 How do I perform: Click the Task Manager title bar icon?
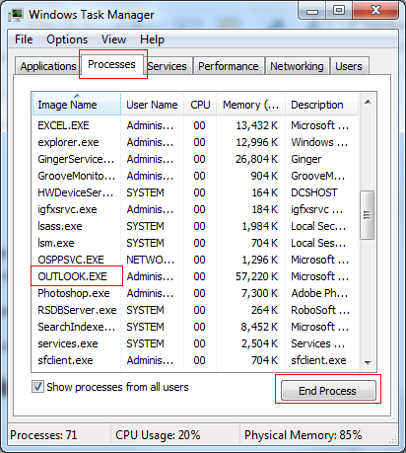[x=17, y=15]
